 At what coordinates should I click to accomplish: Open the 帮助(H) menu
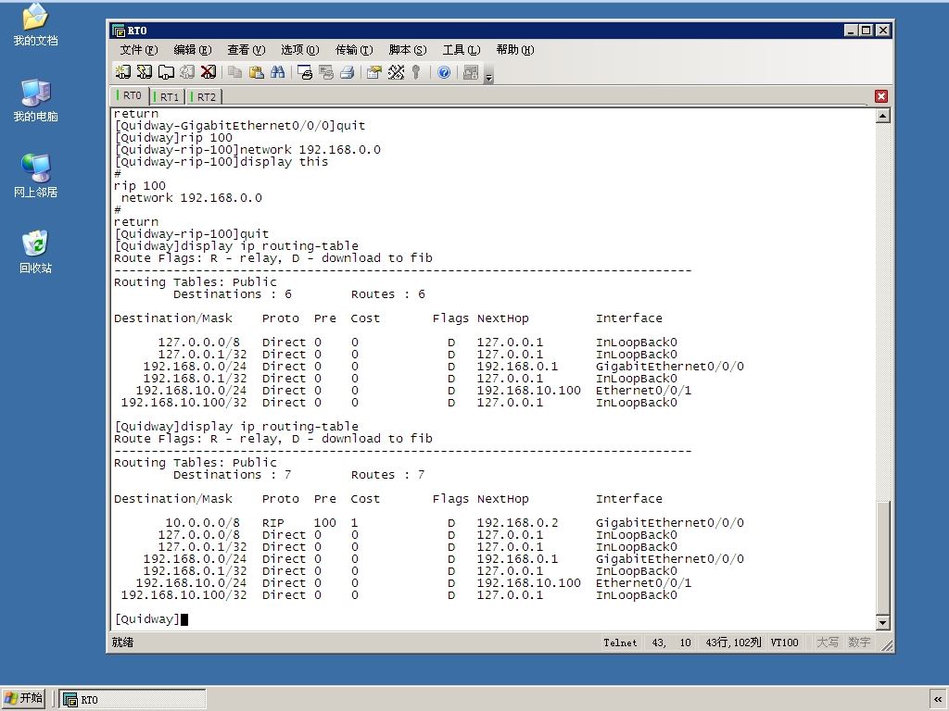[x=515, y=50]
